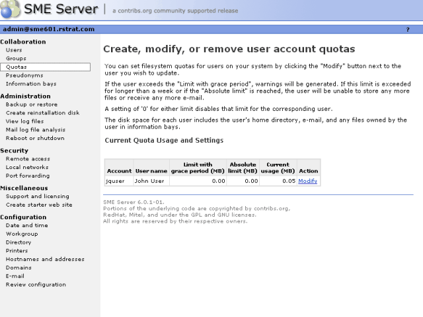Select the Quotas menu entry

pyautogui.click(x=46, y=67)
